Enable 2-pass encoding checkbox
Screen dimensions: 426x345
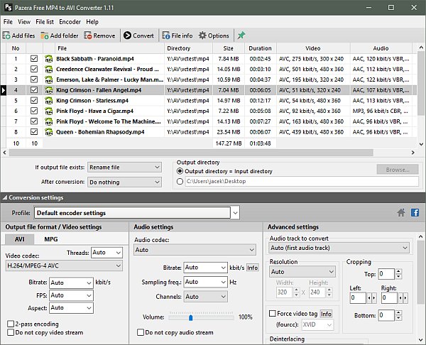[x=10, y=324]
